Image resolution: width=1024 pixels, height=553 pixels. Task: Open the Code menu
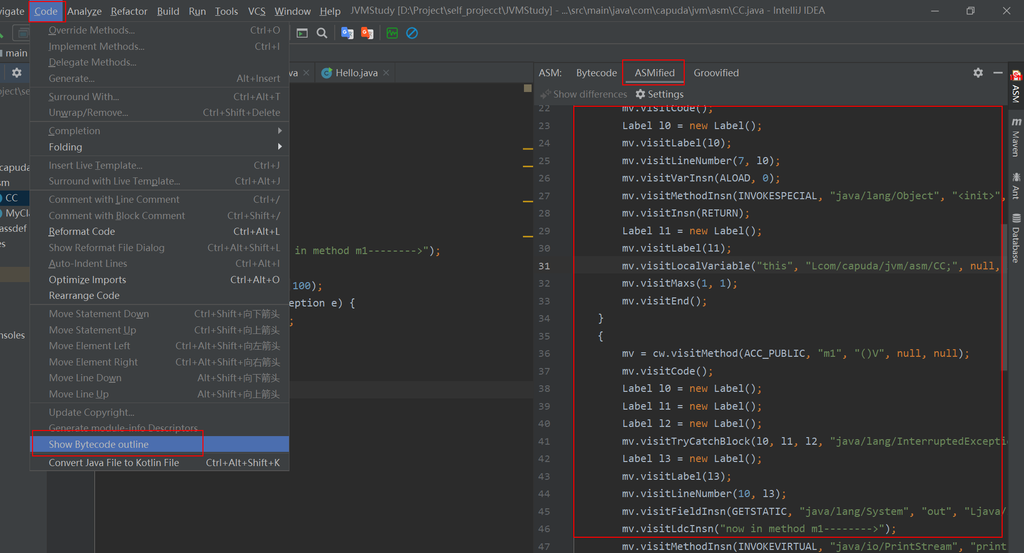click(46, 11)
